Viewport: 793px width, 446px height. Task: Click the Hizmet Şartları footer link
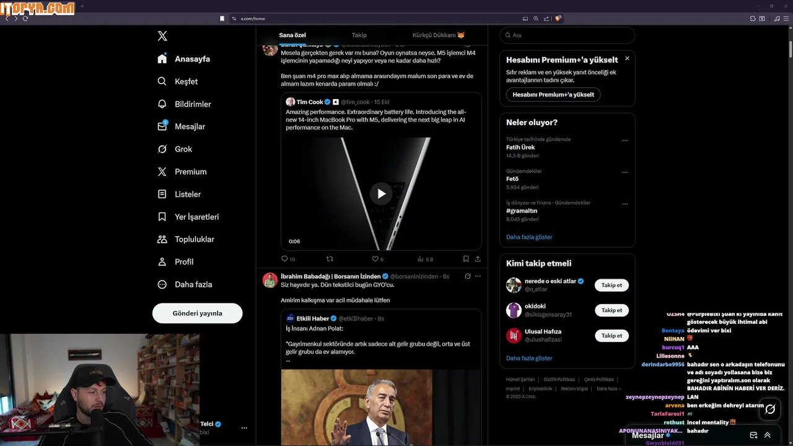tap(520, 379)
